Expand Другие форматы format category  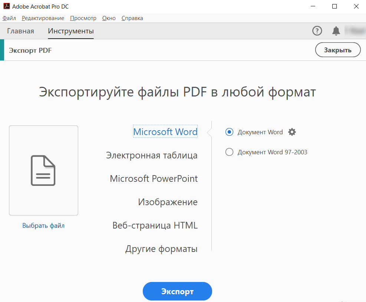click(161, 249)
